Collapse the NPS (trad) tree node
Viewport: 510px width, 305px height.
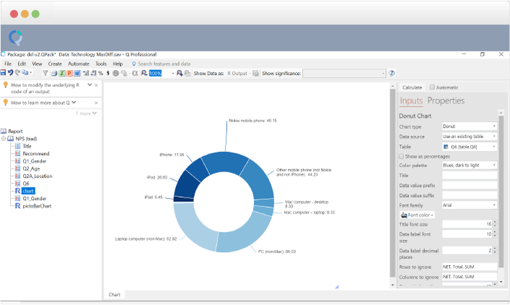pyautogui.click(x=4, y=139)
